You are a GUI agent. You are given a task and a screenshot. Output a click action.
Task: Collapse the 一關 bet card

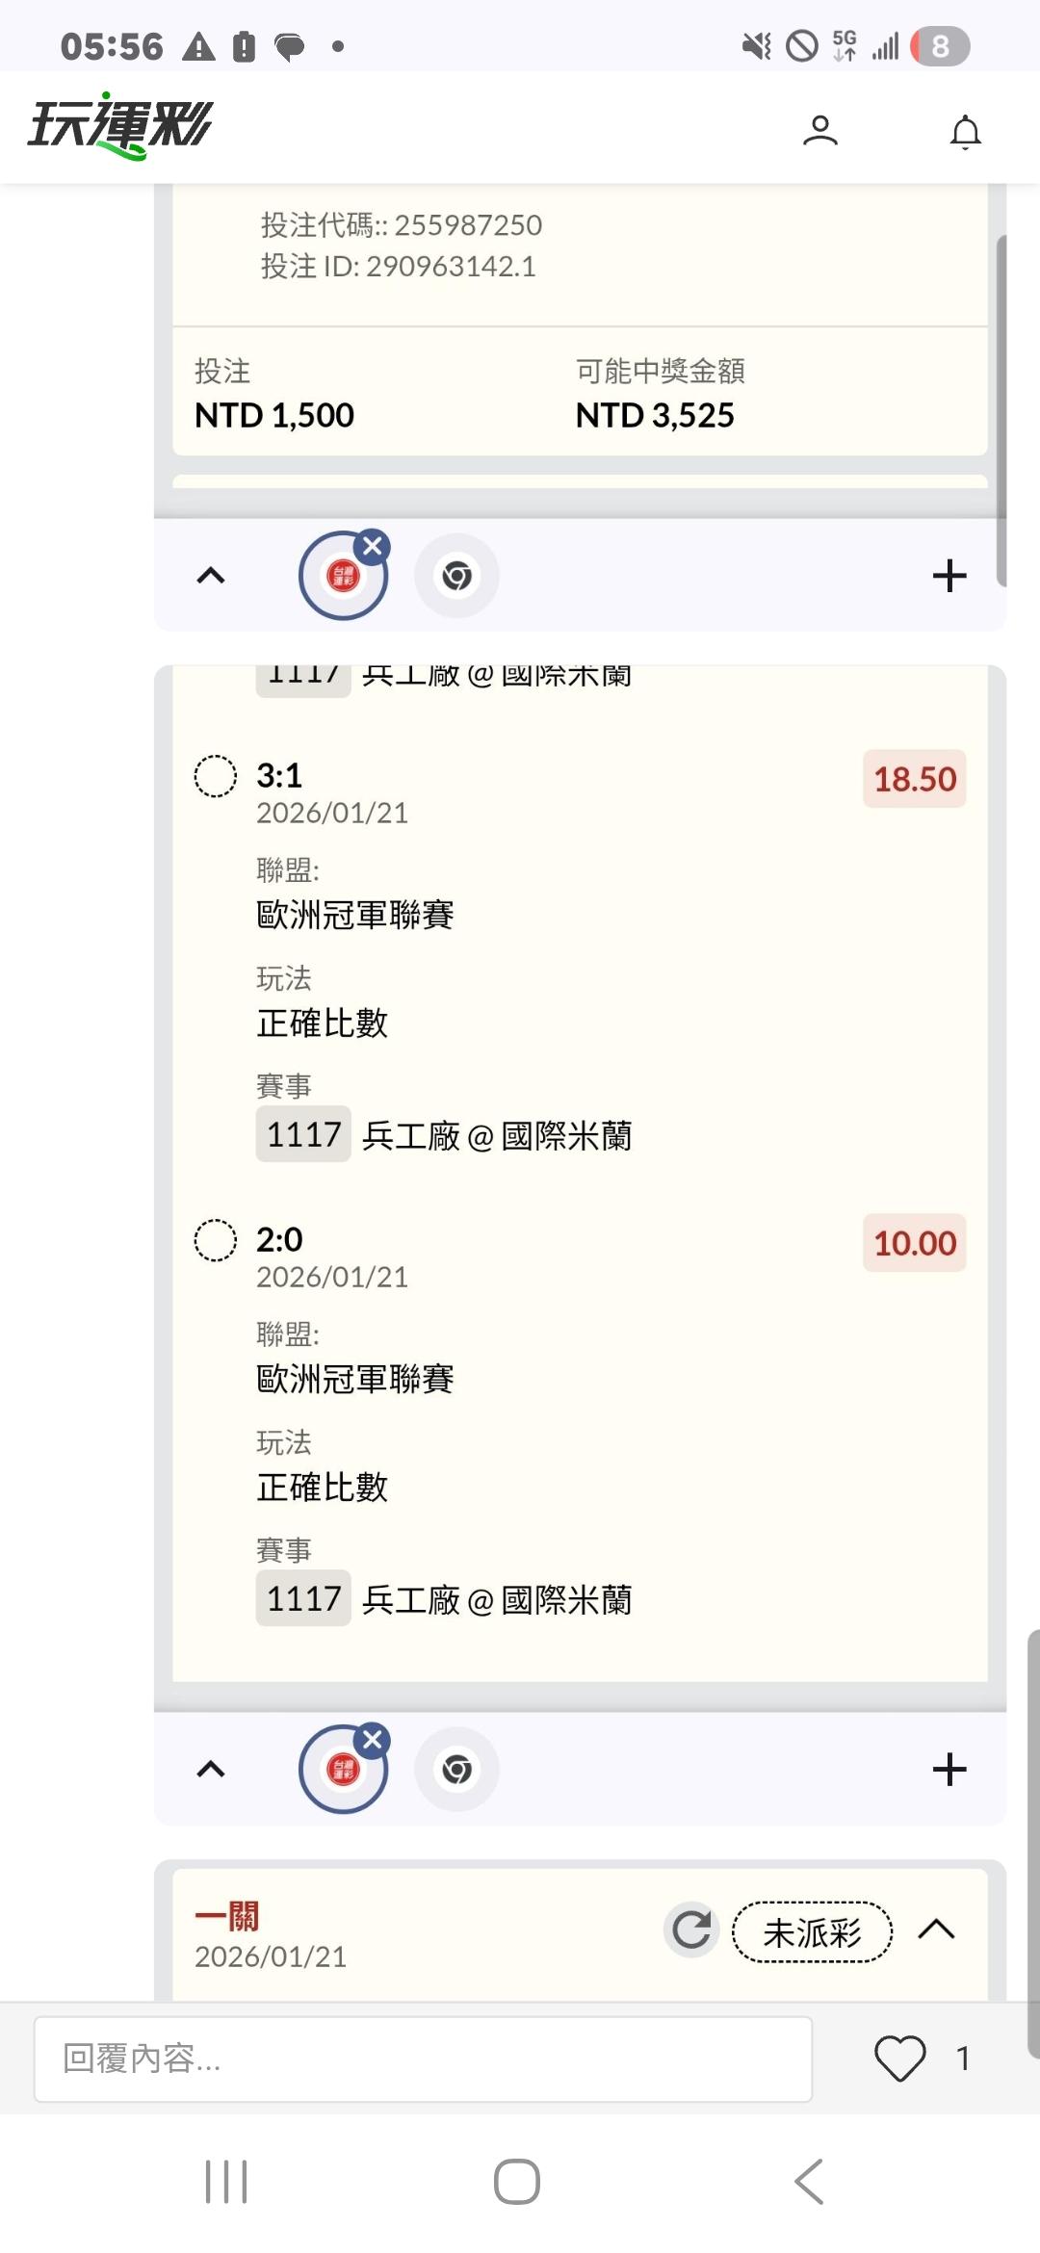936,1929
